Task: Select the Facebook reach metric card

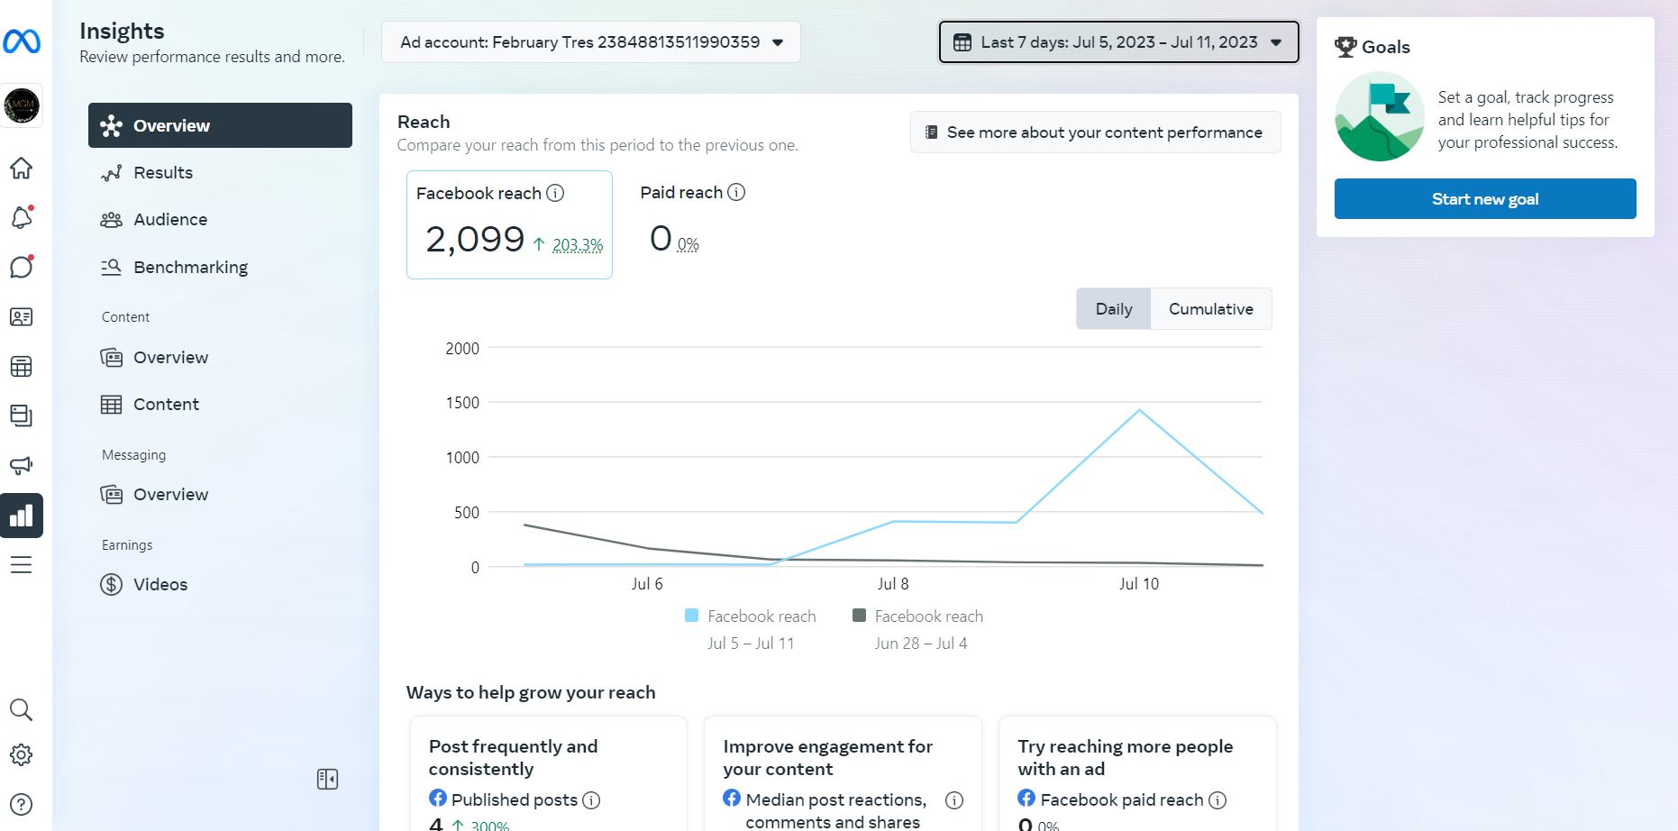Action: point(509,224)
